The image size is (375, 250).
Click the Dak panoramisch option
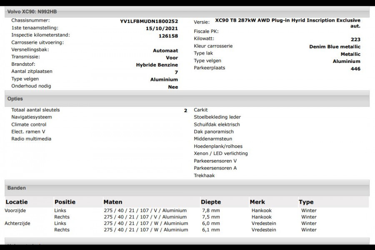[214, 132]
